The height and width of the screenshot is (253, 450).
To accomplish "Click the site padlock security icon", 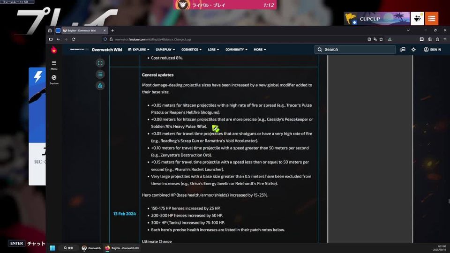I will coord(111,39).
